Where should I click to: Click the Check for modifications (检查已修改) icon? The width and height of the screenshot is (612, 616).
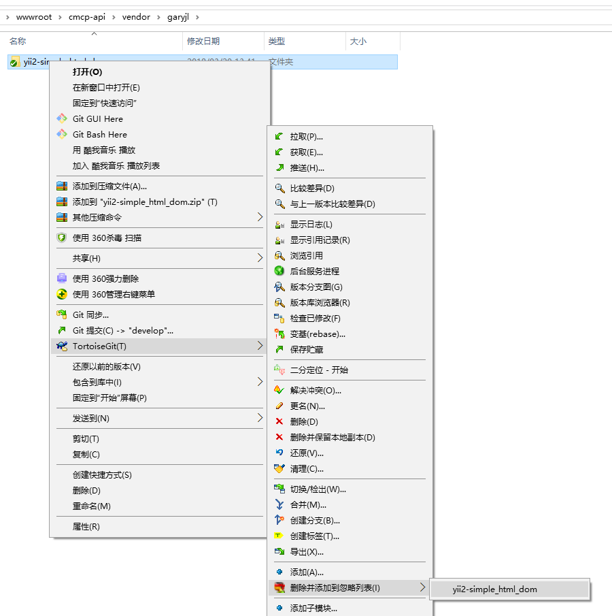coord(279,319)
